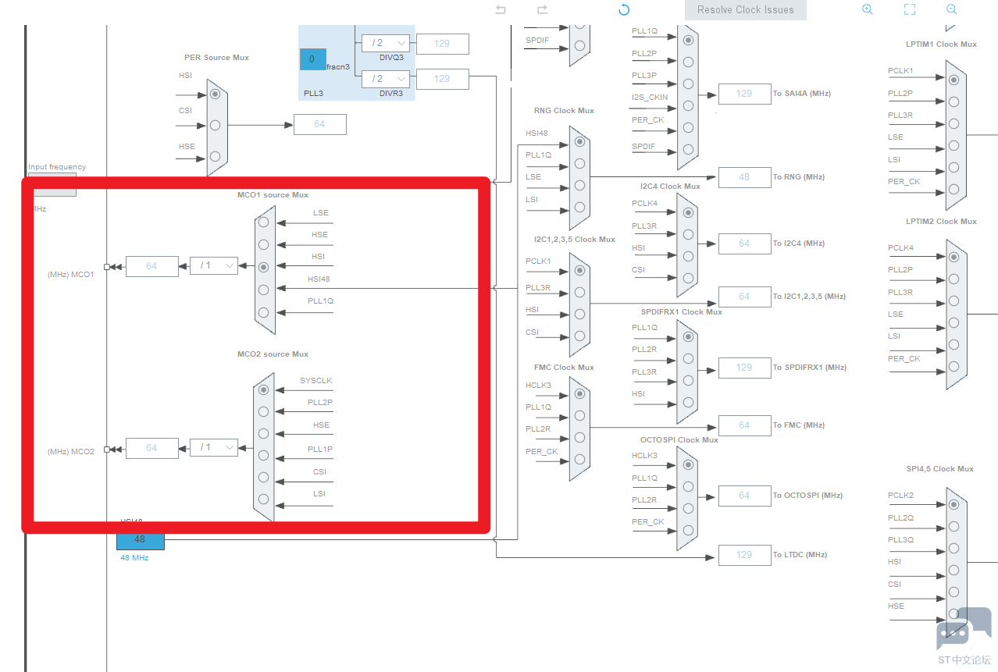Click the DIVQ3 output value 129
Image resolution: width=998 pixels, height=672 pixels.
pyautogui.click(x=443, y=44)
